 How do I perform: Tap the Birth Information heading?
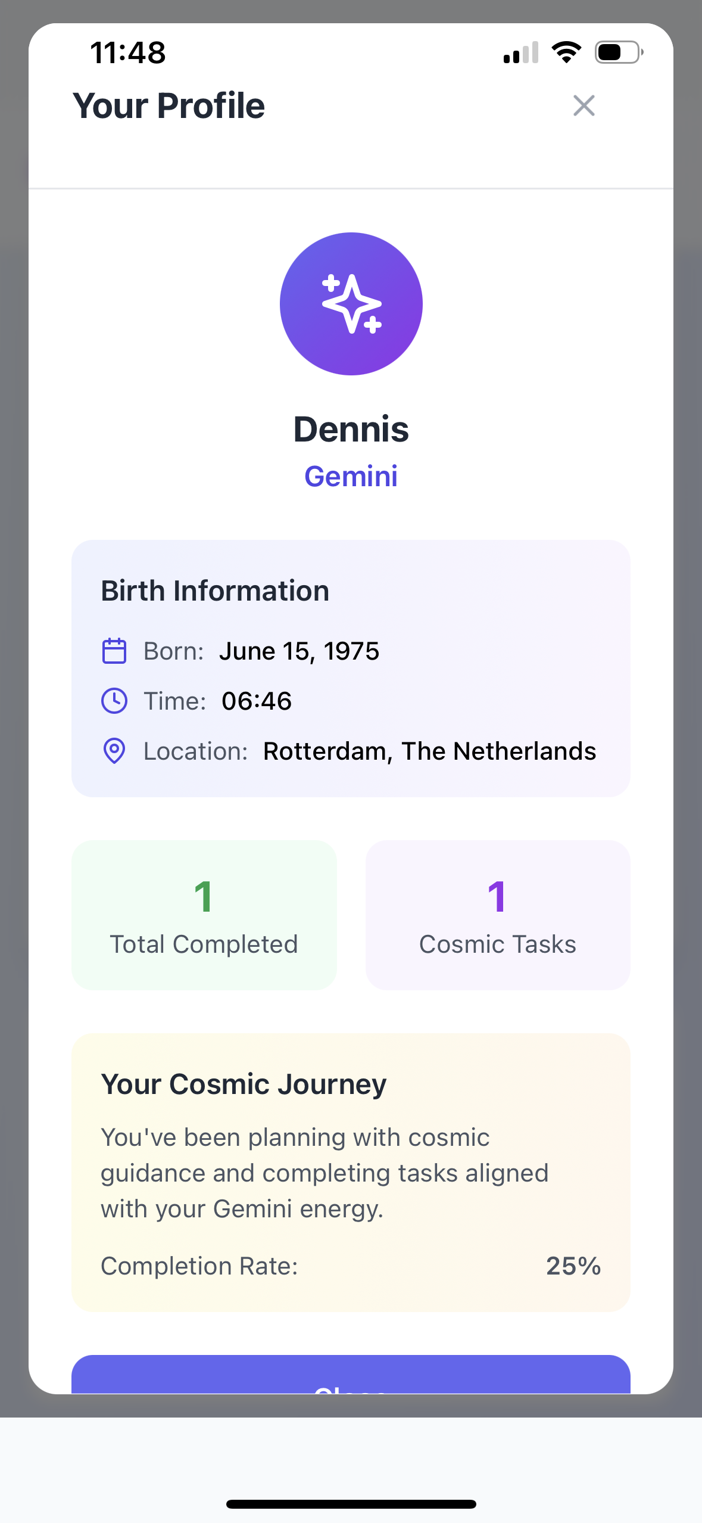coord(215,591)
